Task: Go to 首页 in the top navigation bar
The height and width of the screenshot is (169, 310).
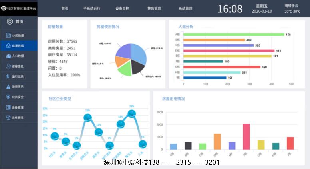Action: 65,8
